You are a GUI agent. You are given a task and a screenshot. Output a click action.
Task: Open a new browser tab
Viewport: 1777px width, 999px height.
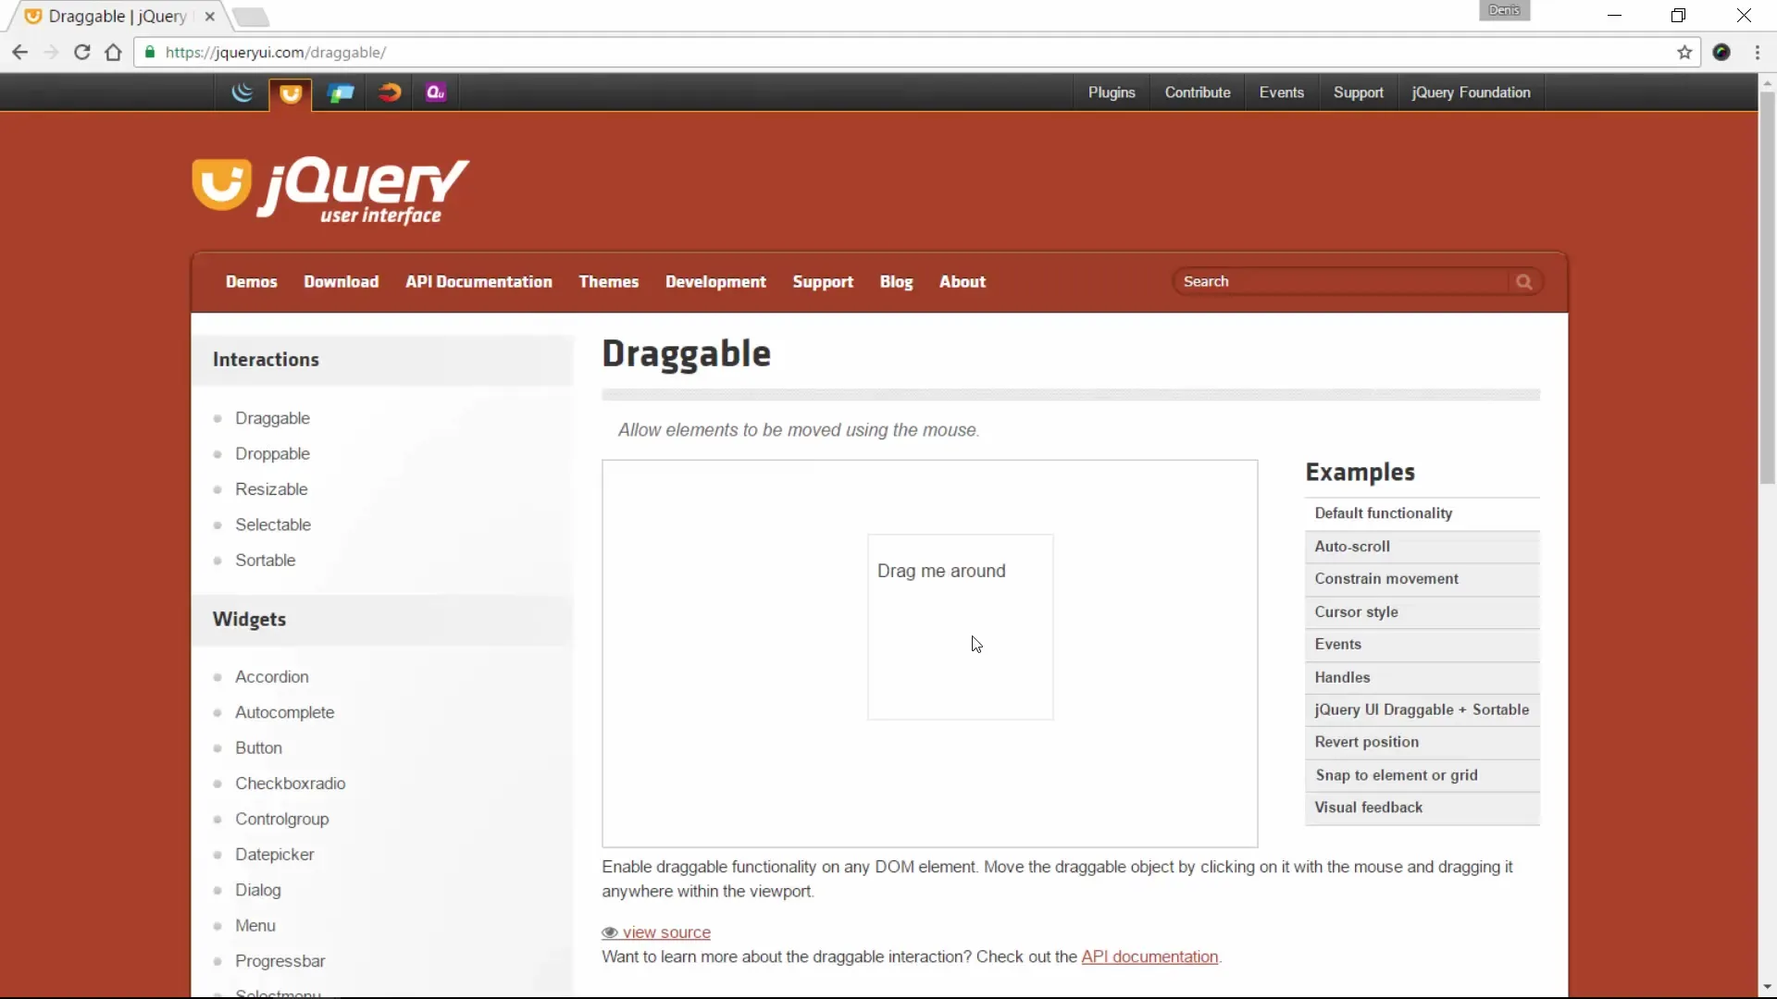pyautogui.click(x=250, y=17)
